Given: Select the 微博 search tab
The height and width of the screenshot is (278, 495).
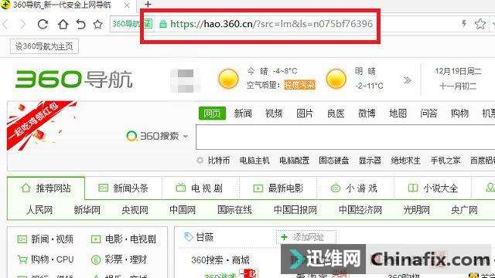Looking at the screenshot, I should (367, 114).
